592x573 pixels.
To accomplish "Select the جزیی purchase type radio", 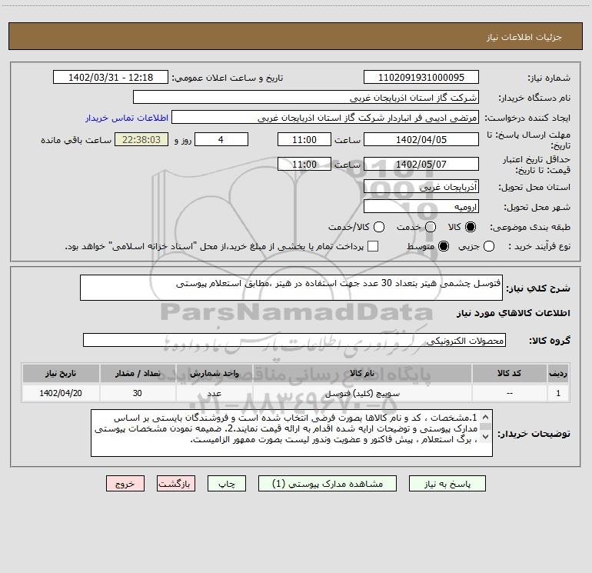I will (489, 246).
